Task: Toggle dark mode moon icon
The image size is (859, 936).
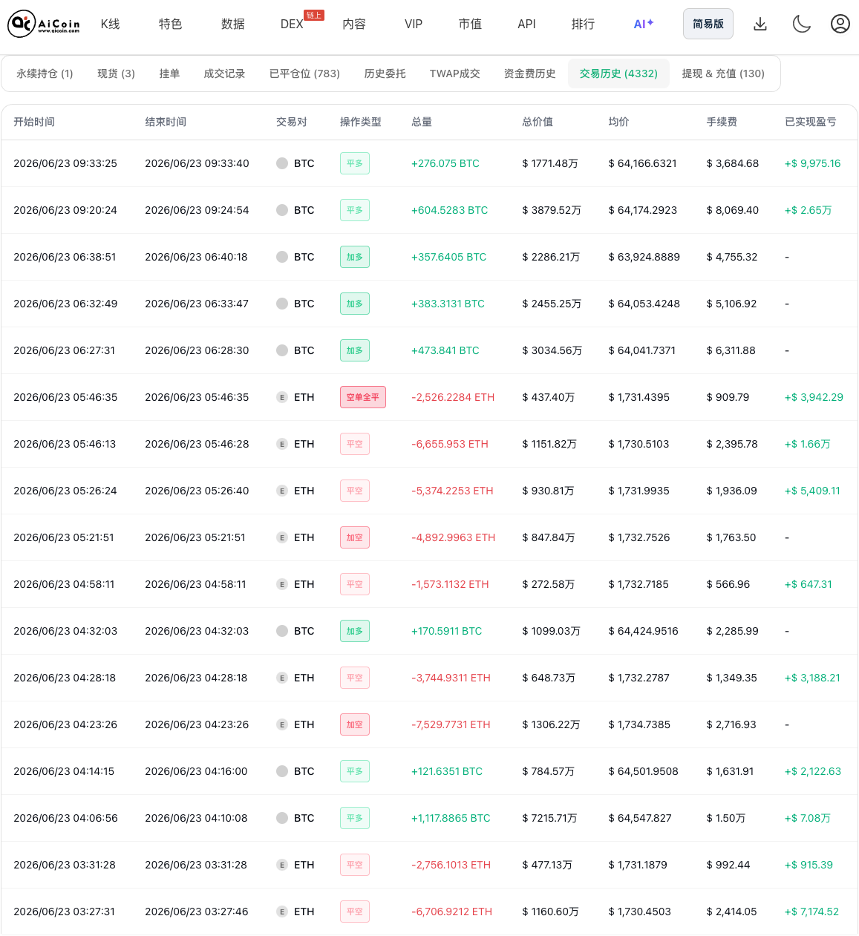Action: 801,24
